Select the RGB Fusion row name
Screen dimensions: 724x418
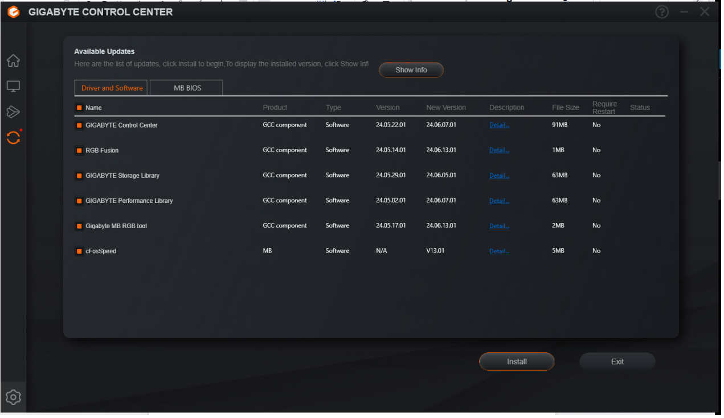[x=102, y=151]
